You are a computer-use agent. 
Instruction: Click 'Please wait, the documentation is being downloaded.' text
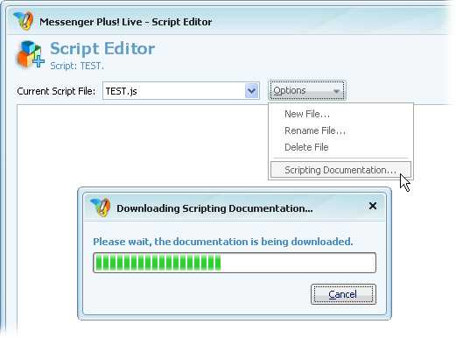(223, 242)
